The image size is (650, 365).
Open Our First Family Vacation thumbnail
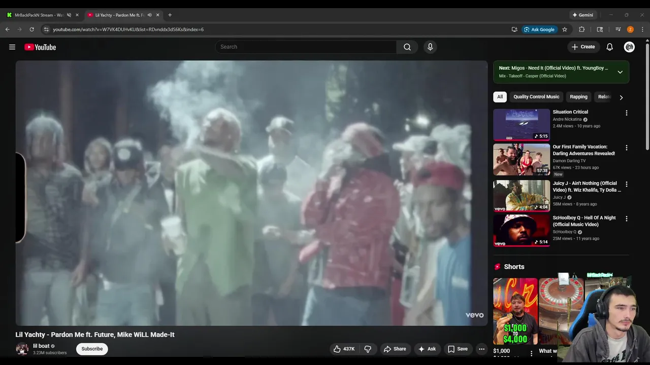522,160
